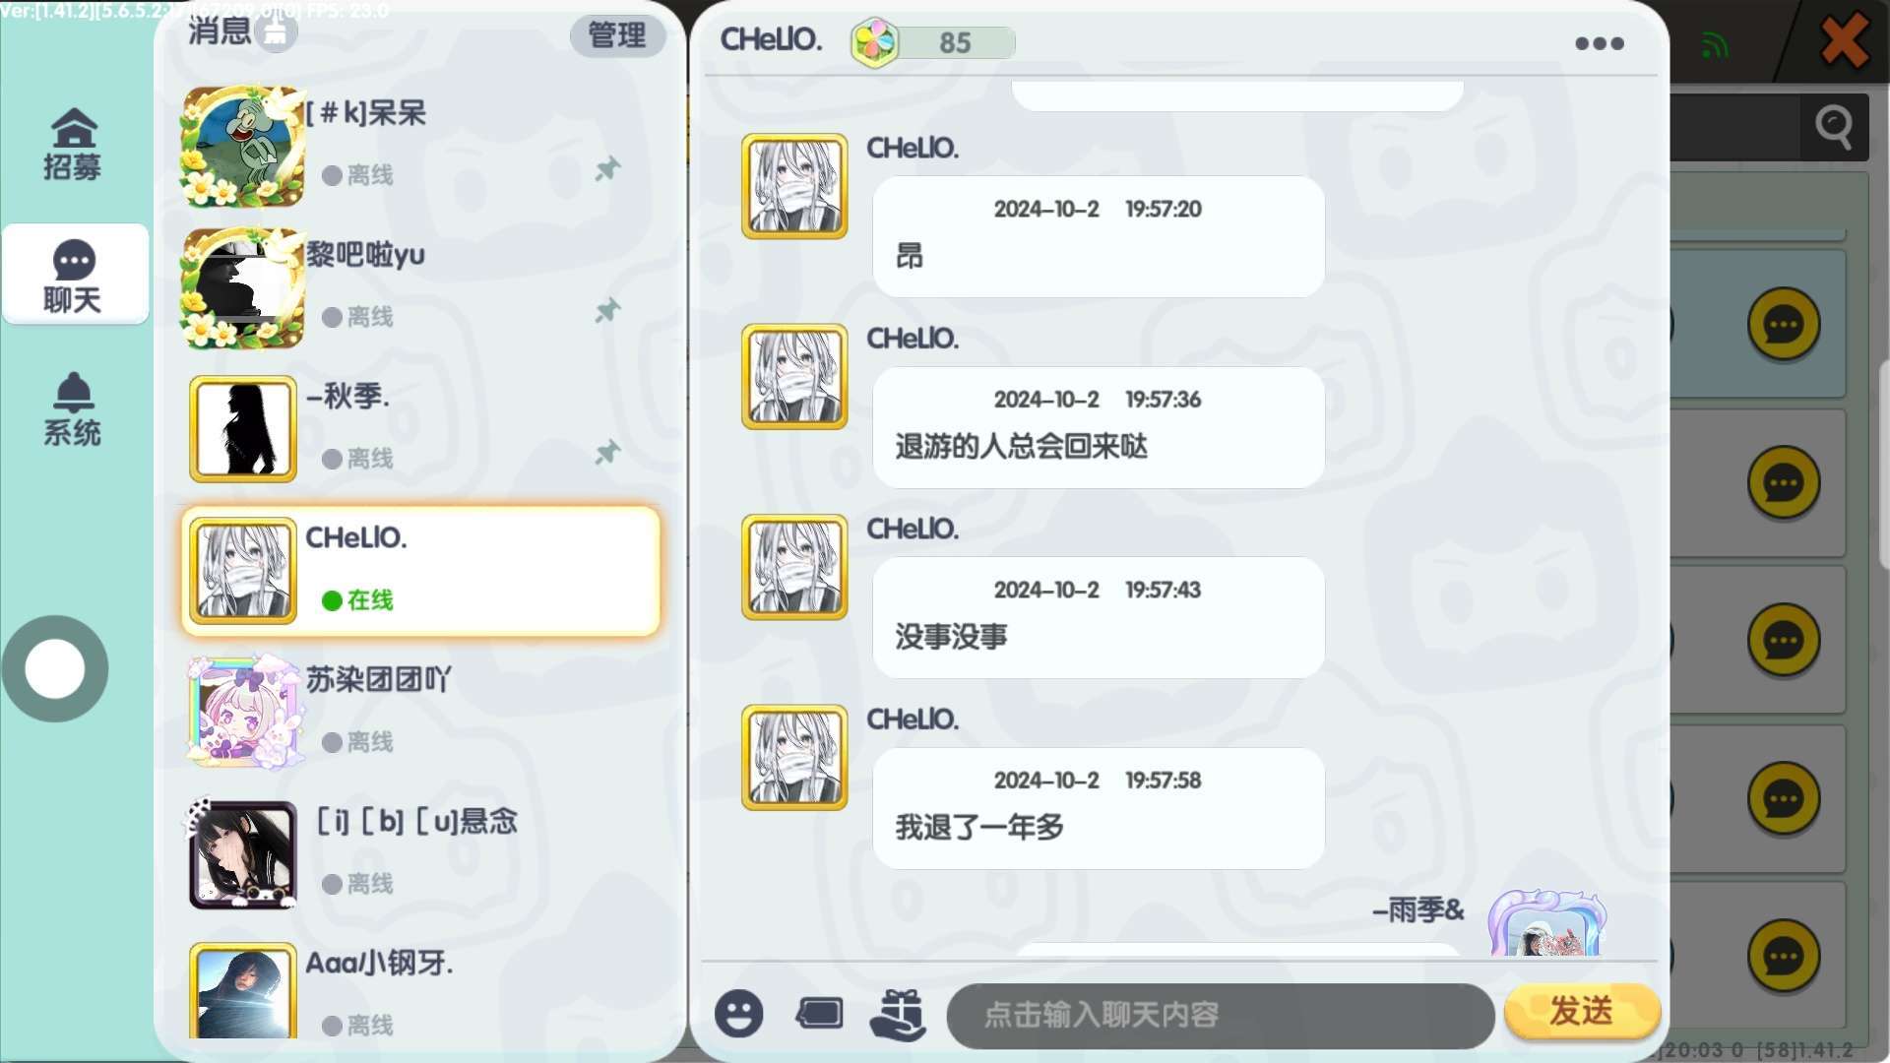Click the 管理 manage button

(x=617, y=35)
